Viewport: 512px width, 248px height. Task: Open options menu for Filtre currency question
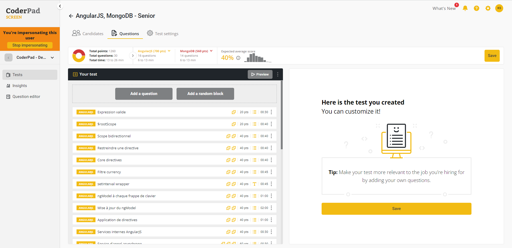click(271, 172)
